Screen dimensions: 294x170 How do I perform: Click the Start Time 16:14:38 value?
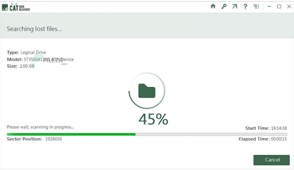click(279, 128)
